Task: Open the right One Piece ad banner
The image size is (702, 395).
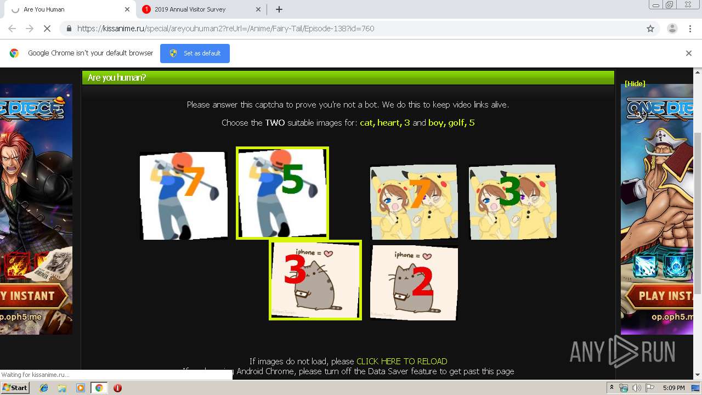Action: click(x=656, y=209)
